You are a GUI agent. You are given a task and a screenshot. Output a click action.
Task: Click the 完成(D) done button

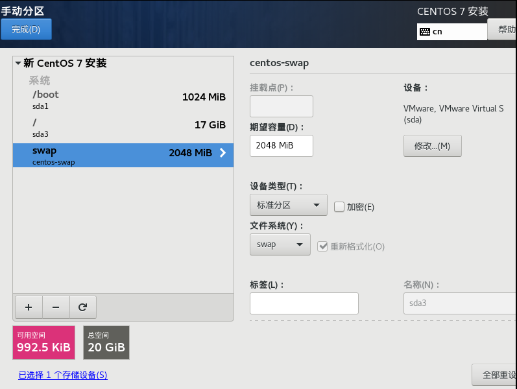pos(26,29)
